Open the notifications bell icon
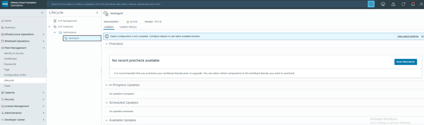Image resolution: width=424 pixels, height=125 pixels. pyautogui.click(x=413, y=4)
